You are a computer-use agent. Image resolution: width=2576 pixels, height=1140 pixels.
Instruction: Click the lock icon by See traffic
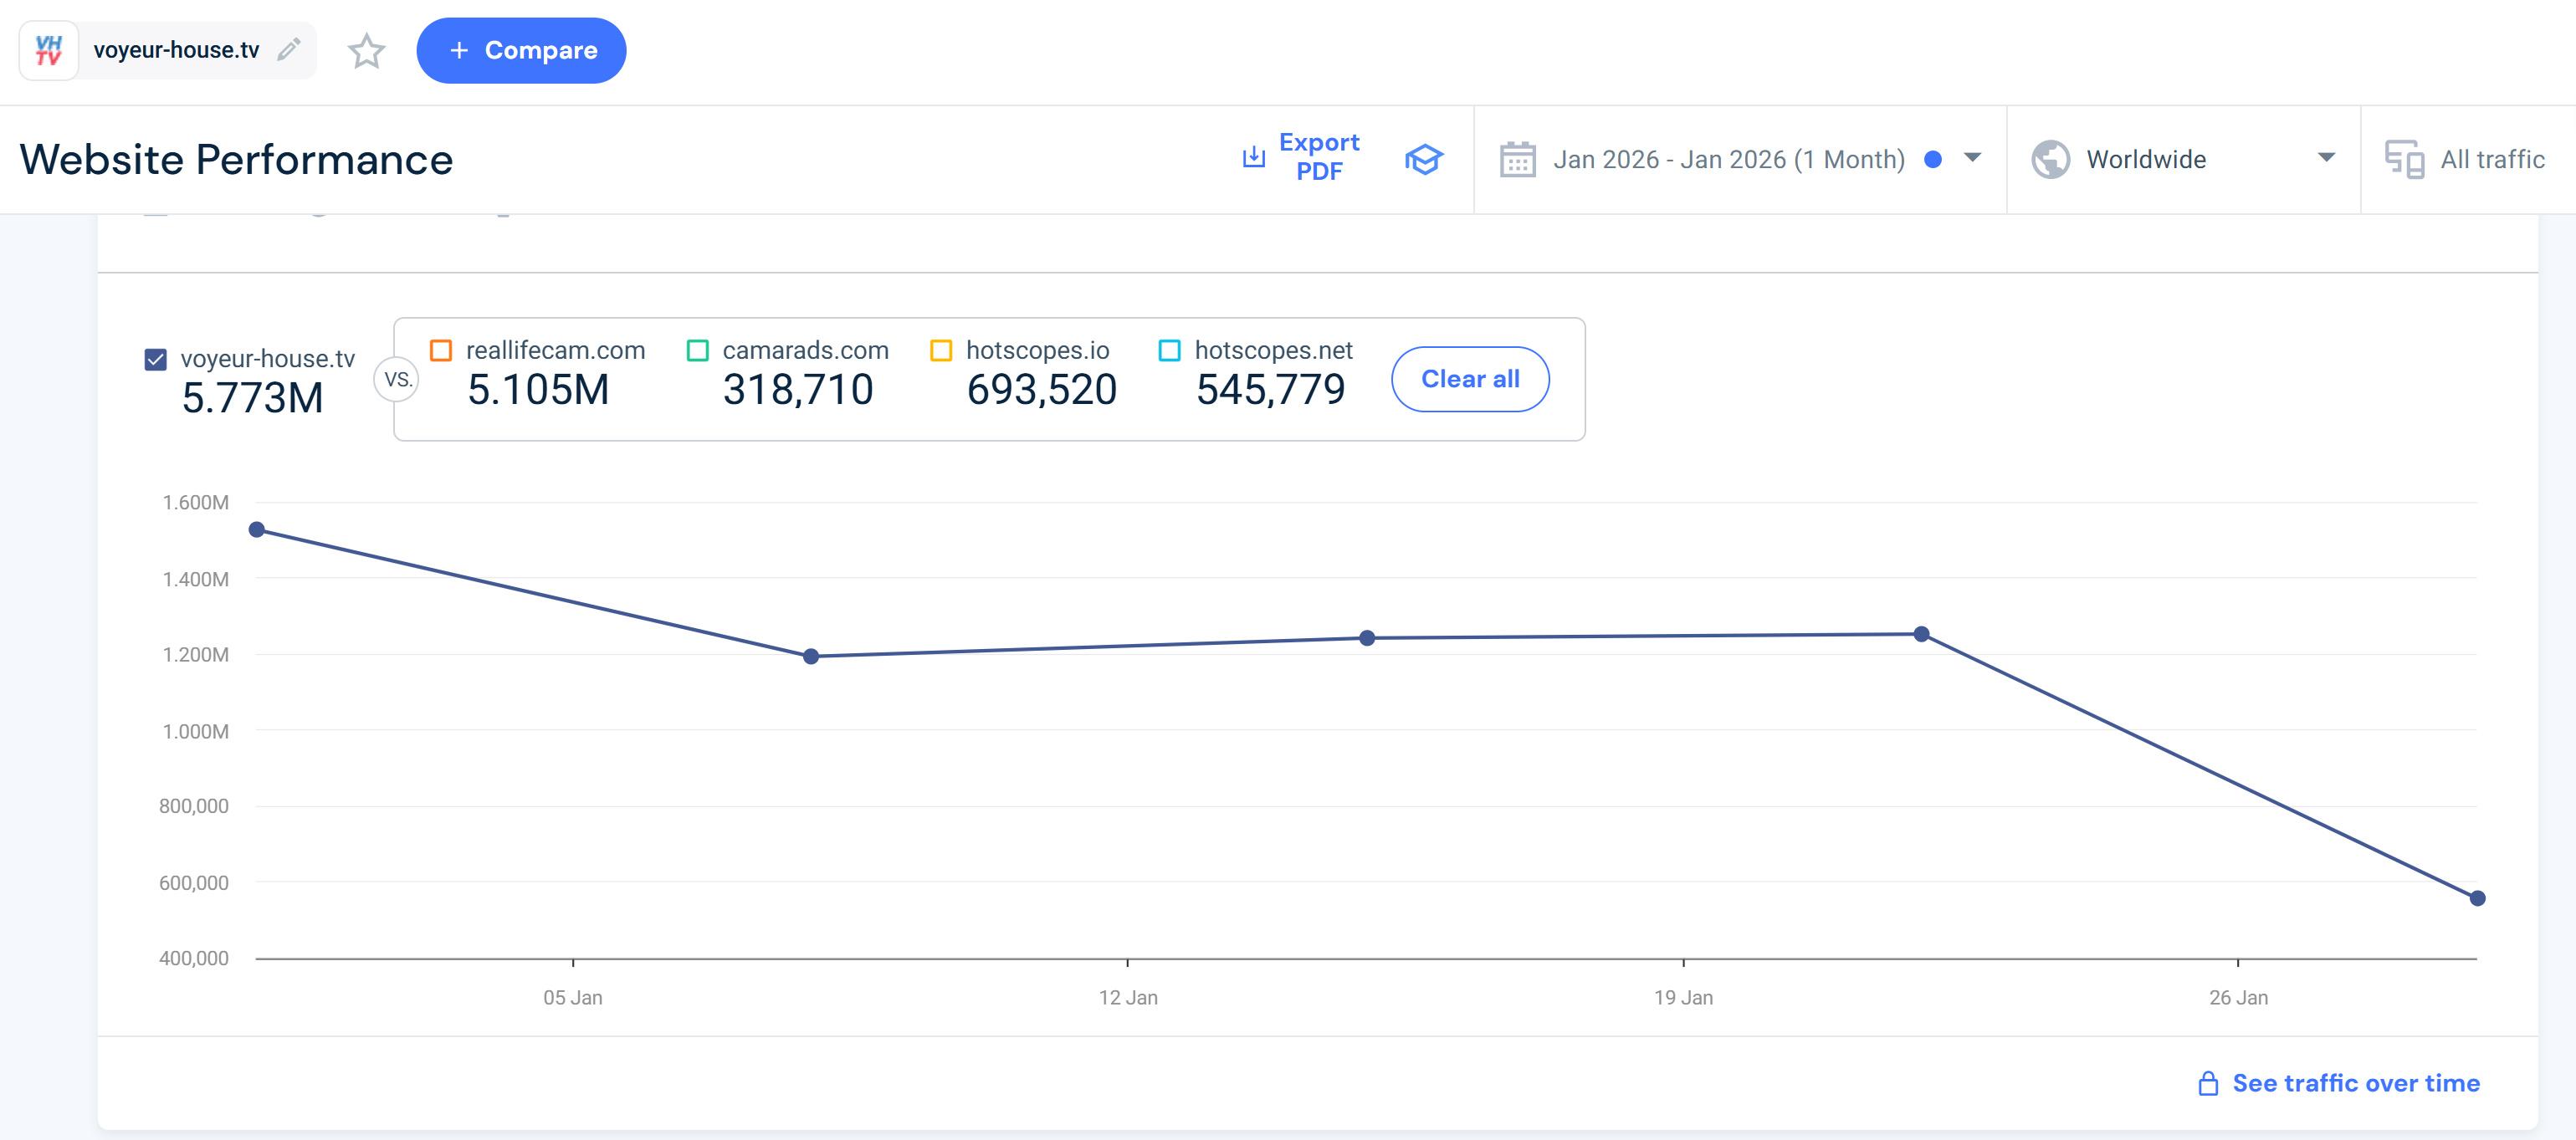click(2208, 1083)
